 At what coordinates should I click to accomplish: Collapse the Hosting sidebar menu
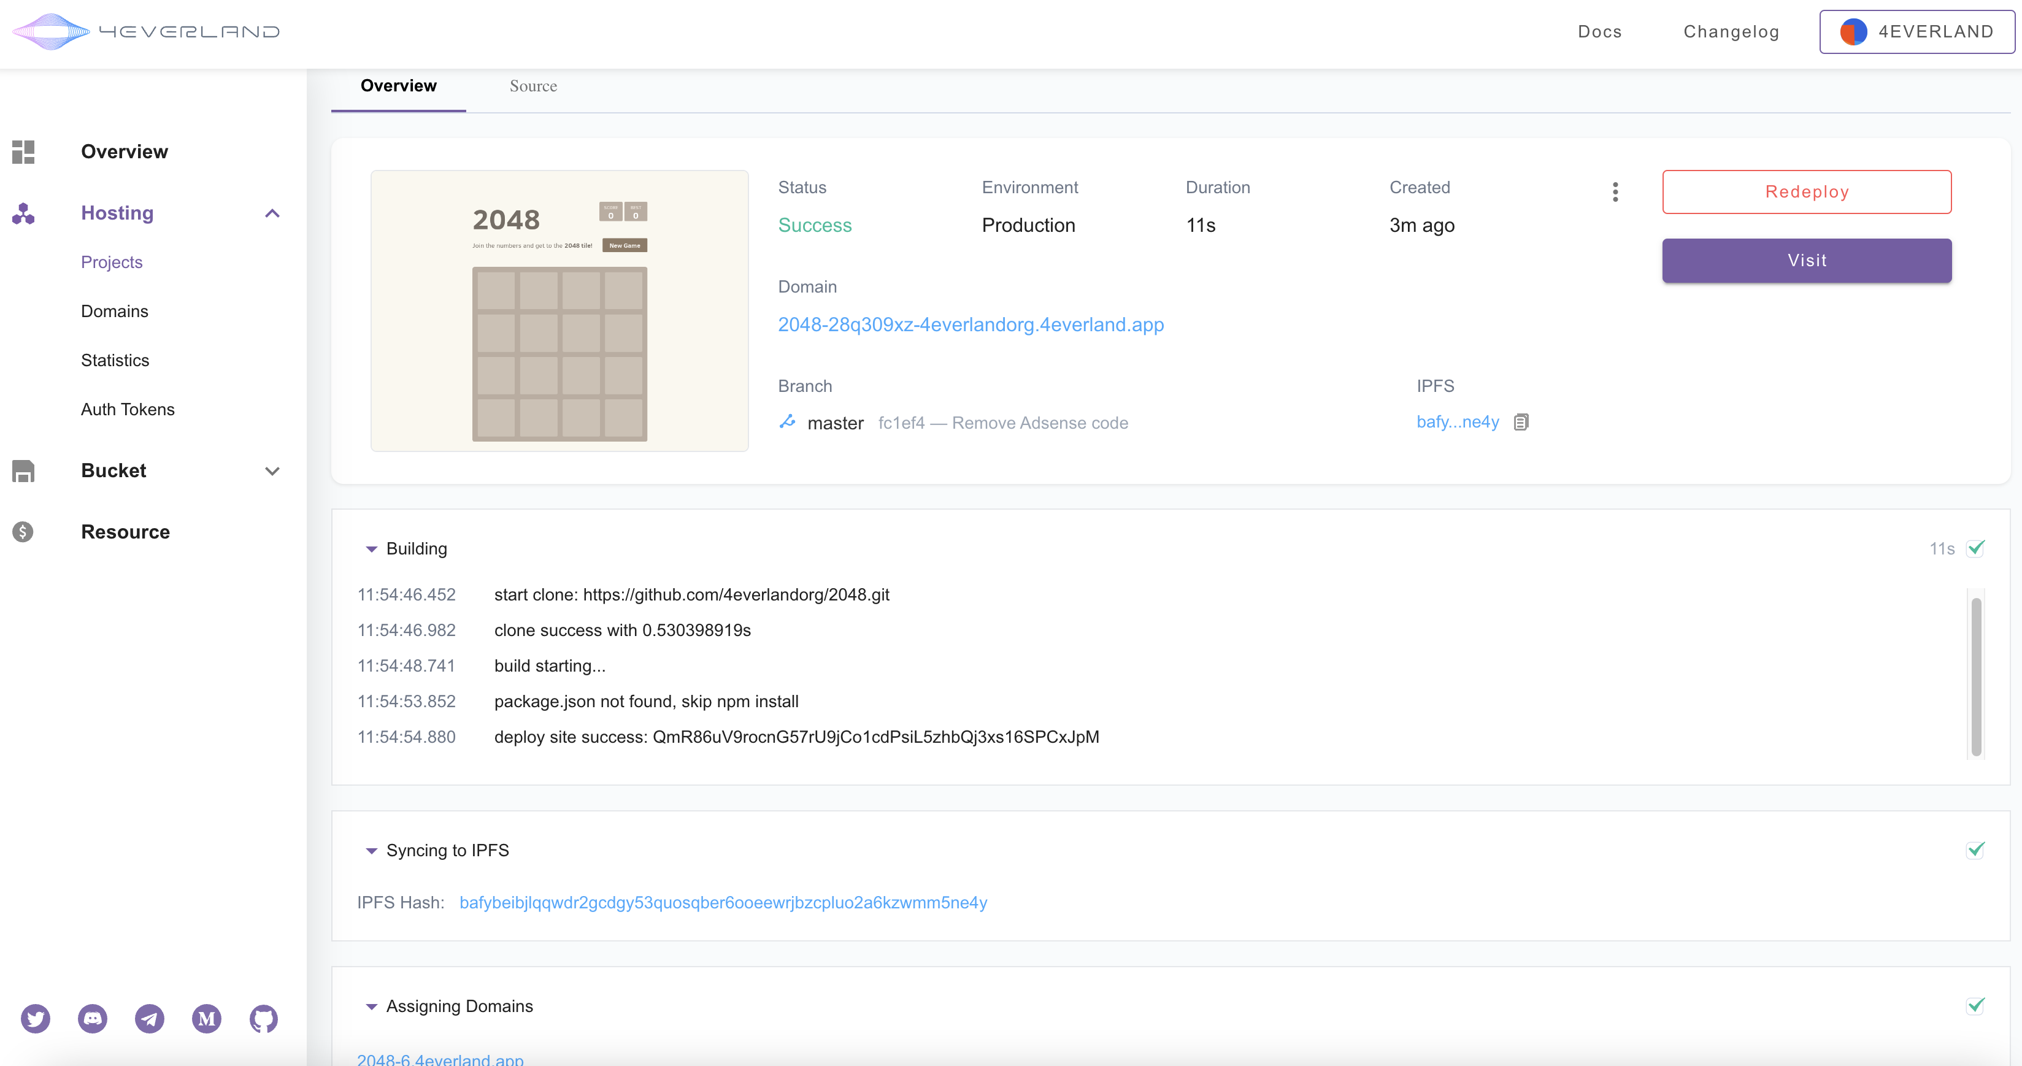tap(272, 213)
